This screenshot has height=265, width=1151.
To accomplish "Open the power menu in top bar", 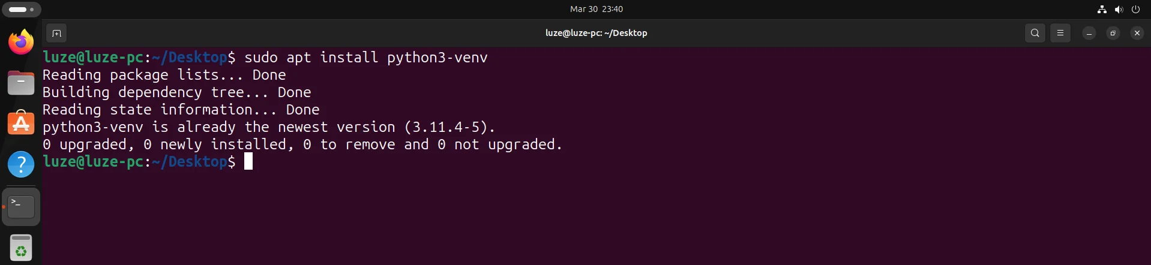I will pyautogui.click(x=1135, y=9).
